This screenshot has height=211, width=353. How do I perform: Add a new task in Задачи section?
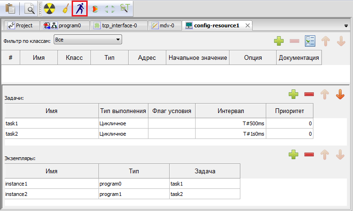coord(294,95)
